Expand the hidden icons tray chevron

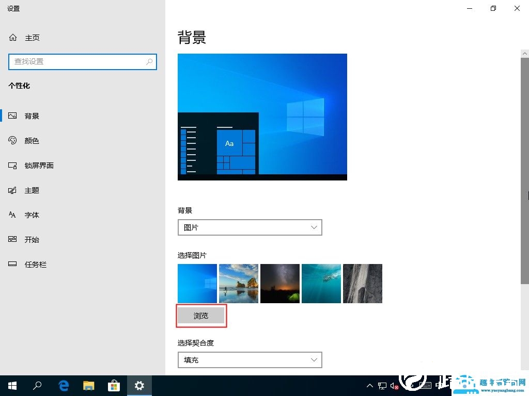(x=369, y=385)
